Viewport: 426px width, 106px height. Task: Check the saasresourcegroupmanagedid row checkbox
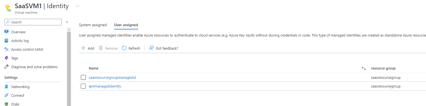pyautogui.click(x=83, y=77)
